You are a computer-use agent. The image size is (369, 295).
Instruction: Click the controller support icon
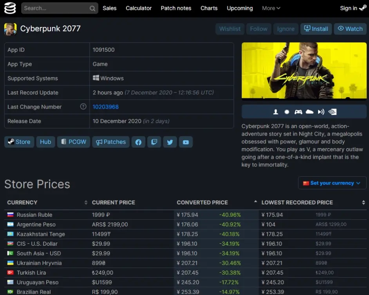coord(298,112)
